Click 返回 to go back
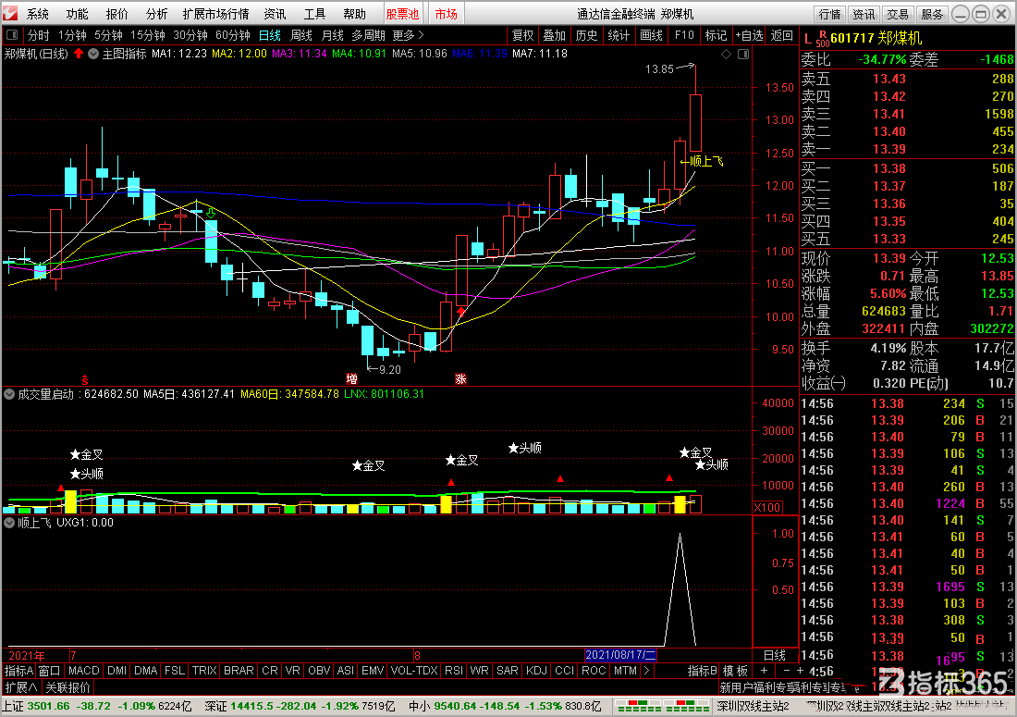The height and width of the screenshot is (717, 1017). [x=782, y=35]
